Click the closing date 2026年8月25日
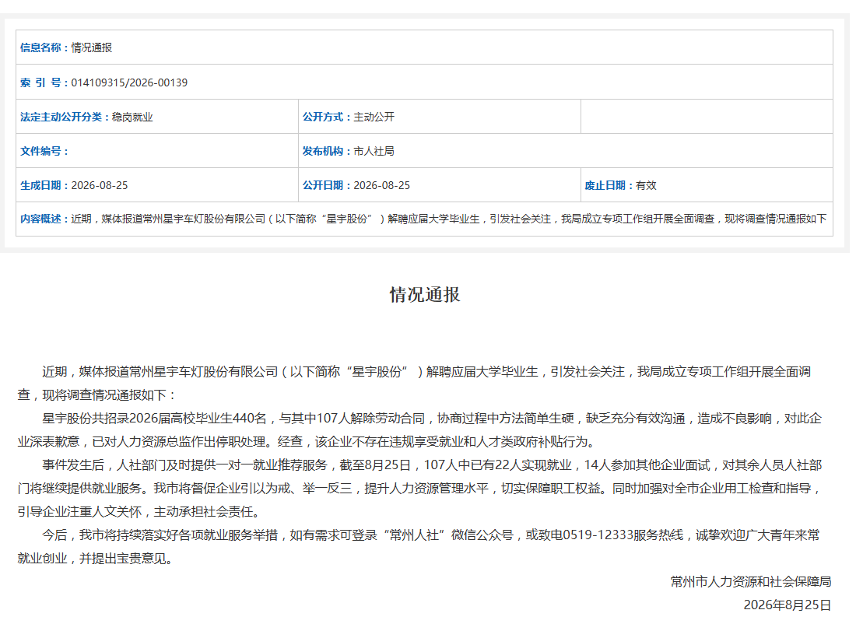The image size is (856, 617). 788,605
